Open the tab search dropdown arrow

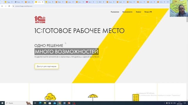click(2, 2)
